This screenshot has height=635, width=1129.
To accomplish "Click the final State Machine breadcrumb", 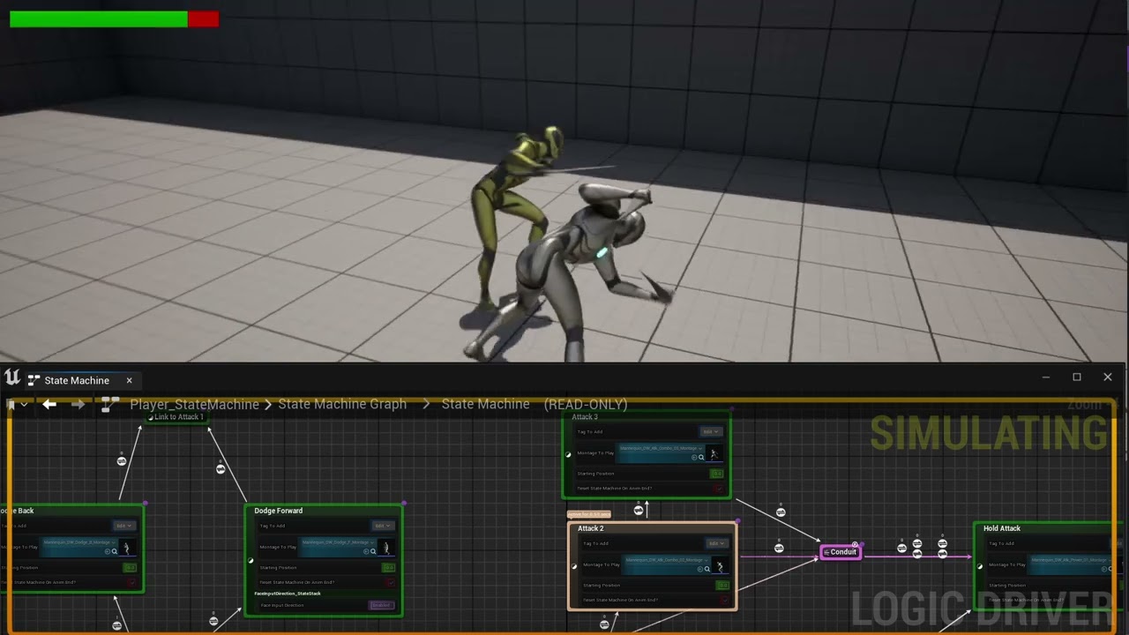I will [x=485, y=404].
